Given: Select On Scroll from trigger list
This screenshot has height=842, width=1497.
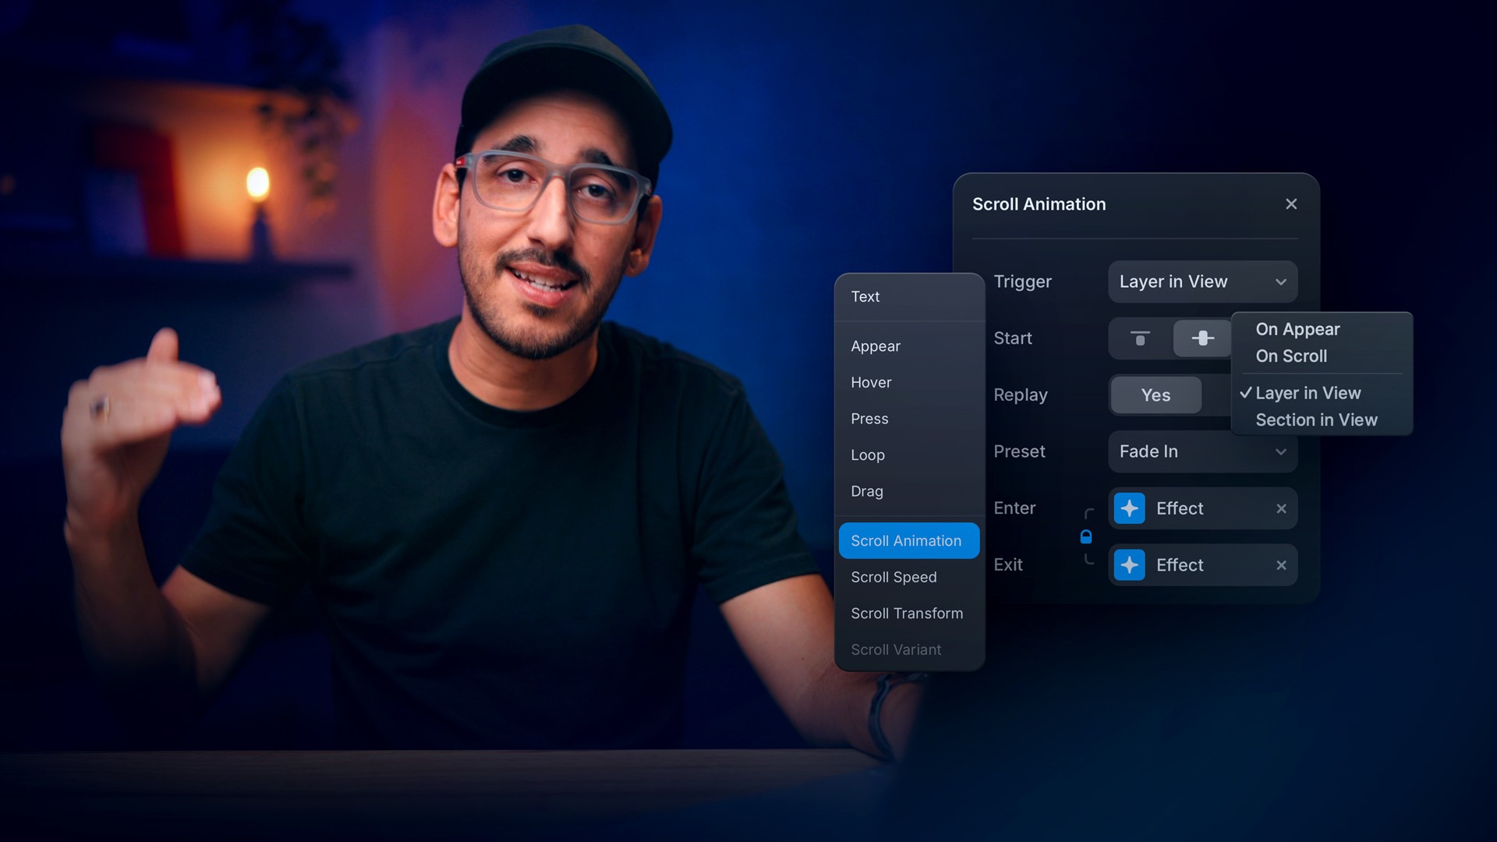Looking at the screenshot, I should click(1291, 356).
